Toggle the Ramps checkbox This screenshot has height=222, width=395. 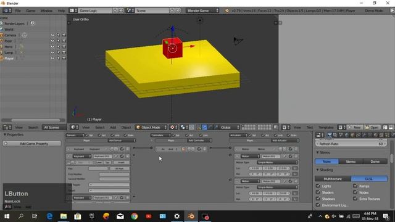click(x=355, y=186)
